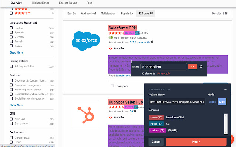Screen dimensions: 236x147
Task: Click the HubSpot price info icon
Action: click(x=135, y=111)
